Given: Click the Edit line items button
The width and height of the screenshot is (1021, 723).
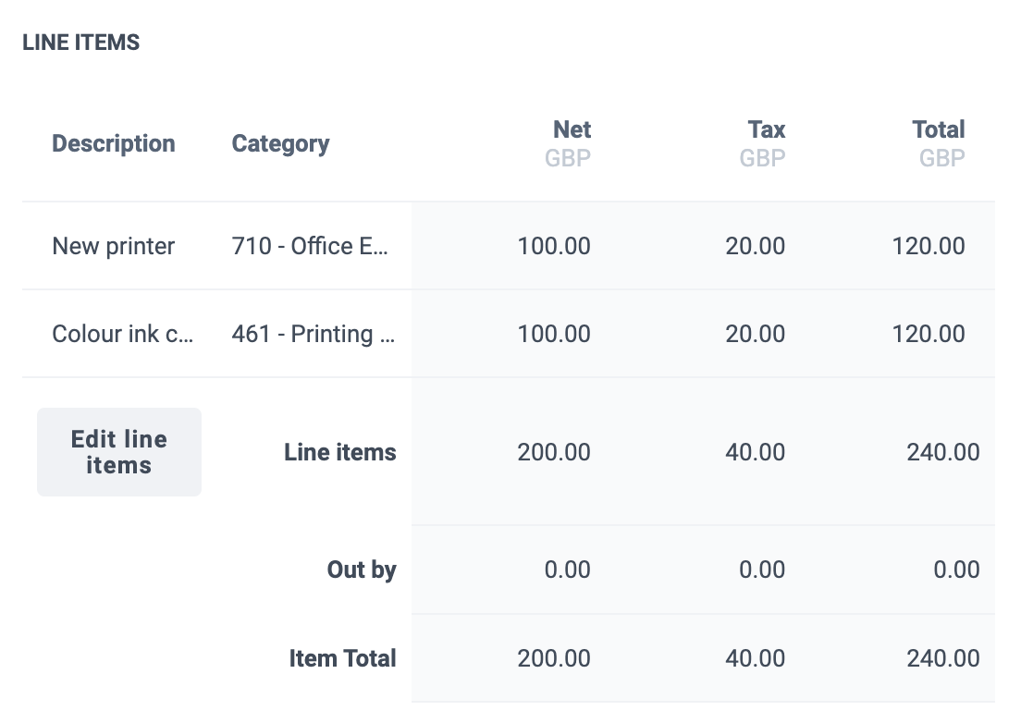Looking at the screenshot, I should tap(119, 452).
